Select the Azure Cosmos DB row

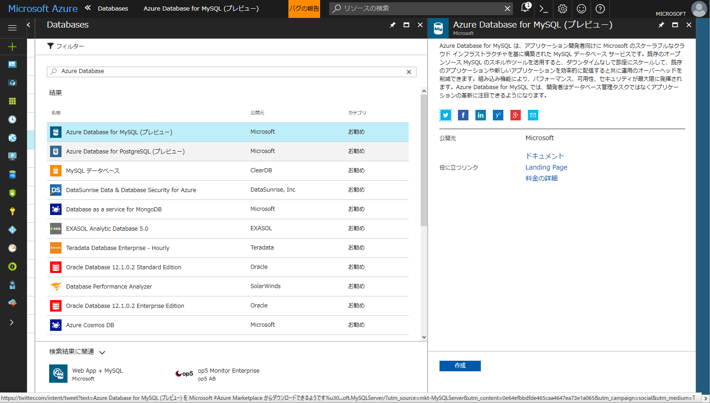[228, 325]
